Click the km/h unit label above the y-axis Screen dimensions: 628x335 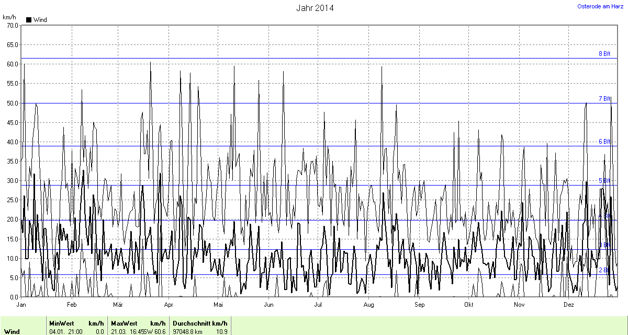[9, 17]
